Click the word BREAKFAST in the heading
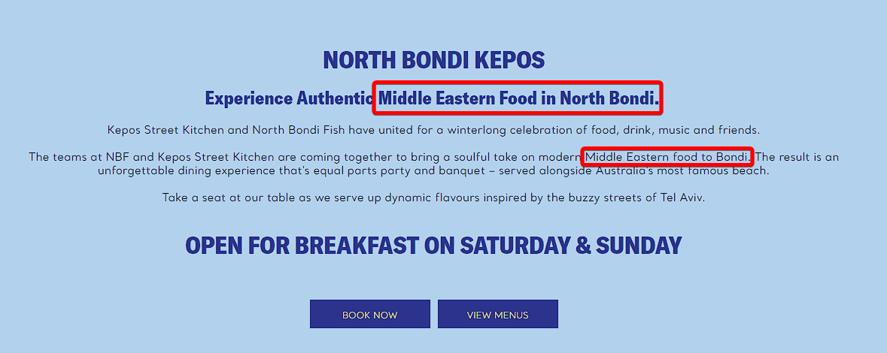This screenshot has height=353, width=887. point(357,246)
